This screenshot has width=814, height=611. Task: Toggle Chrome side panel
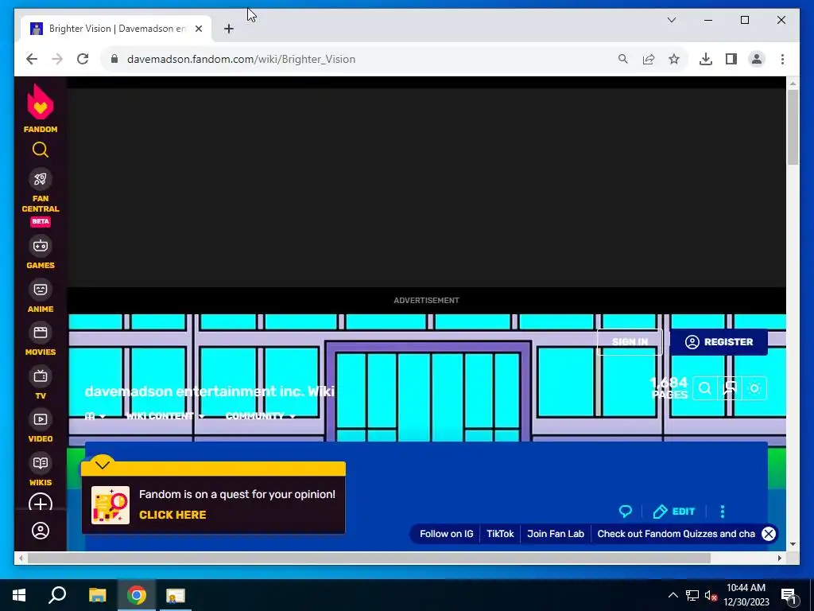pos(731,59)
